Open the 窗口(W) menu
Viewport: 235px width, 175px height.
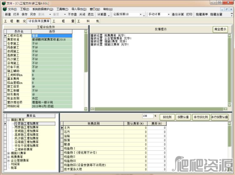[x=95, y=9]
